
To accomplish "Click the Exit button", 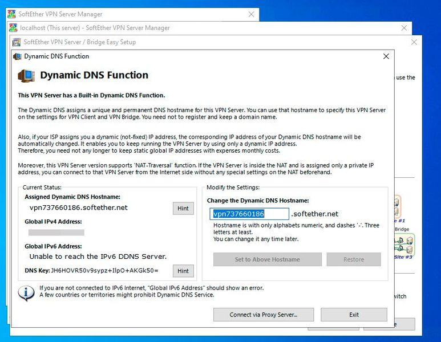I will coord(354,315).
